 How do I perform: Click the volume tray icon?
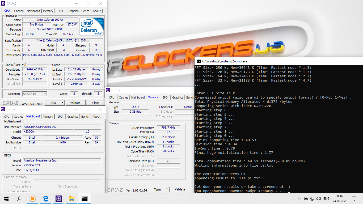coord(318,198)
